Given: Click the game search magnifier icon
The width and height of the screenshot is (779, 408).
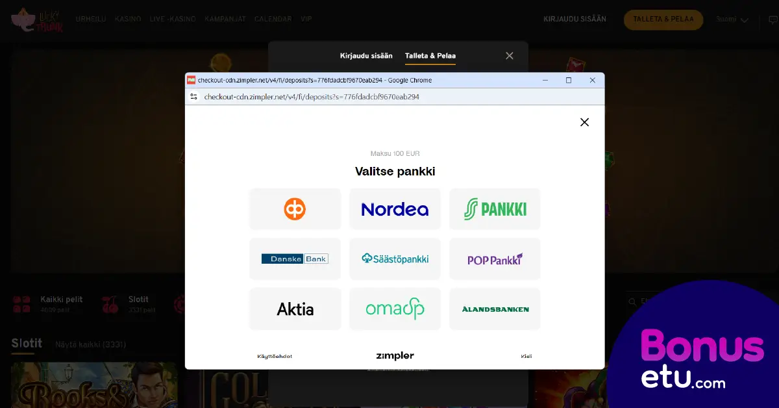Looking at the screenshot, I should tap(632, 301).
